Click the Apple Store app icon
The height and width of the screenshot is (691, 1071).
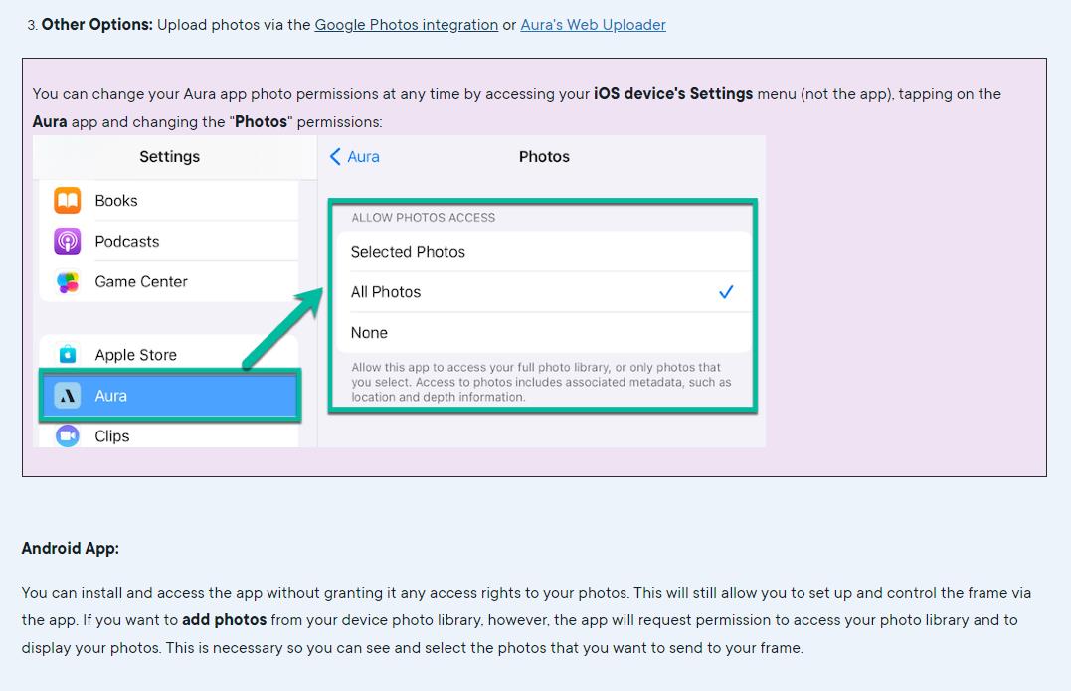pyautogui.click(x=68, y=355)
